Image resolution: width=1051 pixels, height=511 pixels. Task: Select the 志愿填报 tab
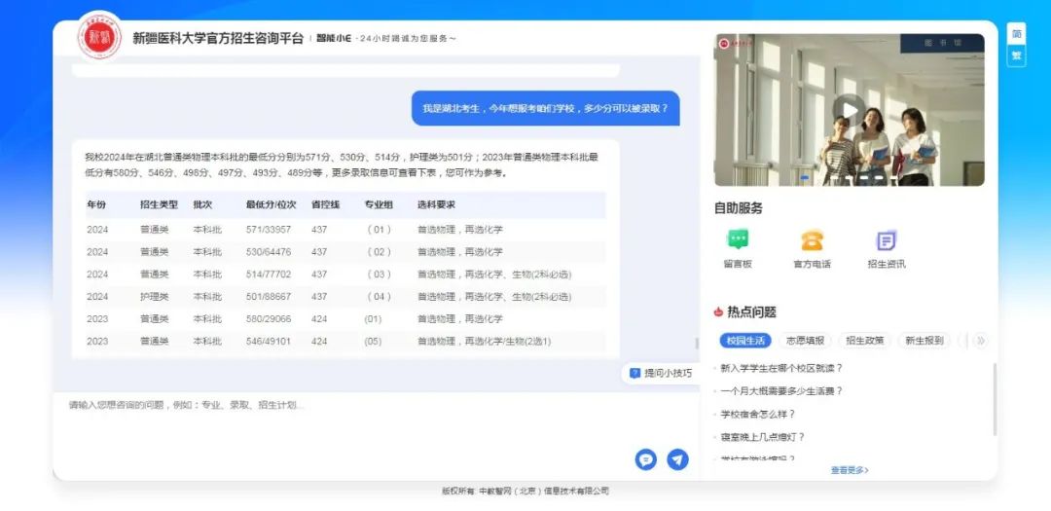(x=805, y=341)
